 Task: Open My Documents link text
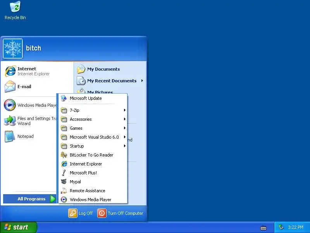(x=103, y=69)
